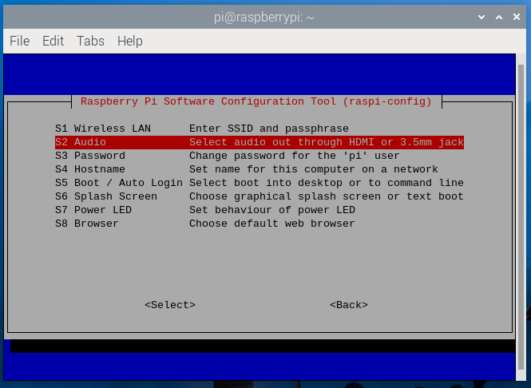The width and height of the screenshot is (531, 388).
Task: Click 'Enter SSID and passphrase' description
Action: click(269, 129)
